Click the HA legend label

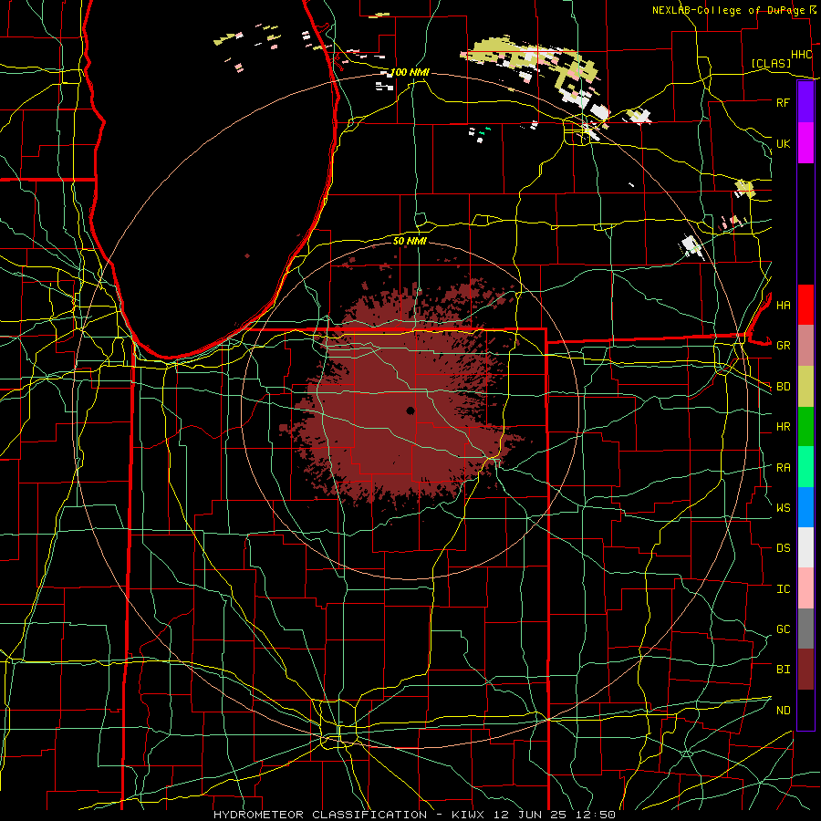[783, 306]
